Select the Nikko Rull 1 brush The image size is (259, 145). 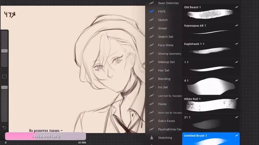point(211,104)
